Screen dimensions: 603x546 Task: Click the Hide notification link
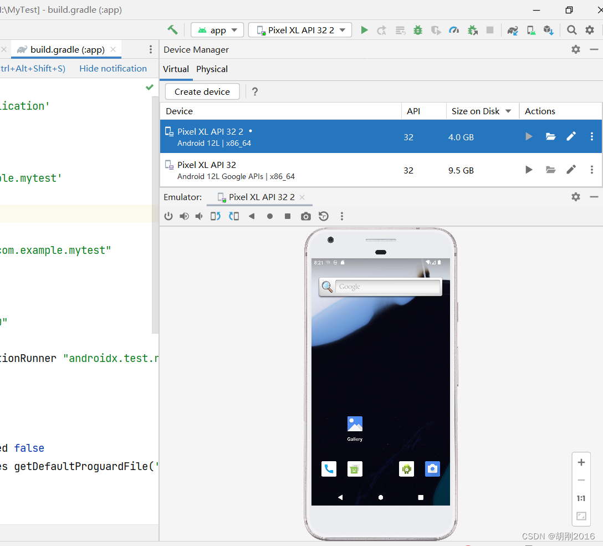coord(113,68)
